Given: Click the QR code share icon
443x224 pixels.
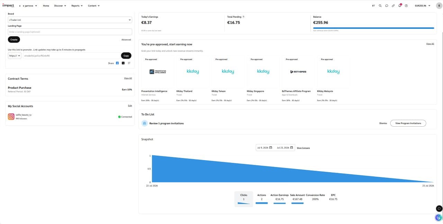Looking at the screenshot, I should point(129,63).
